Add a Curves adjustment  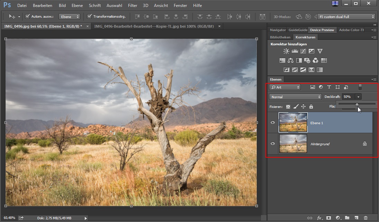pyautogui.click(x=303, y=51)
